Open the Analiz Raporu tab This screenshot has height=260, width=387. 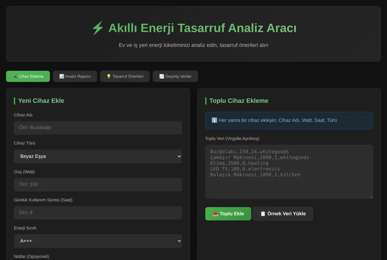(x=75, y=76)
